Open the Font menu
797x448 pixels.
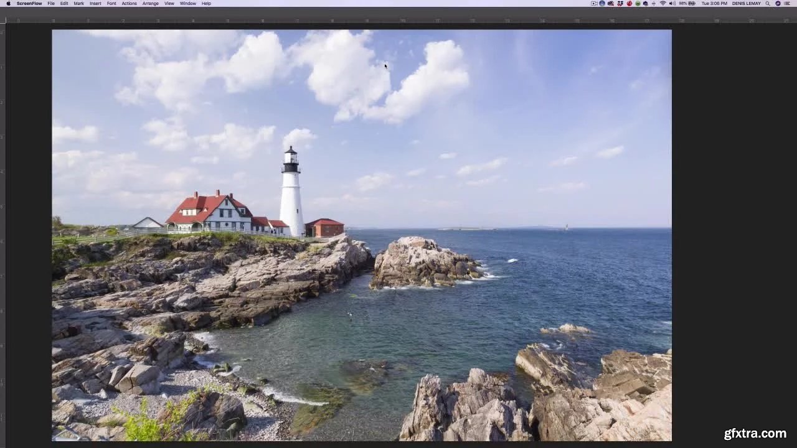coord(111,3)
